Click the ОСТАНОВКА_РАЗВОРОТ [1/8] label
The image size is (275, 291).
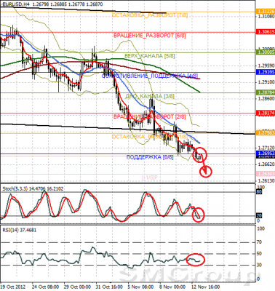150,137
